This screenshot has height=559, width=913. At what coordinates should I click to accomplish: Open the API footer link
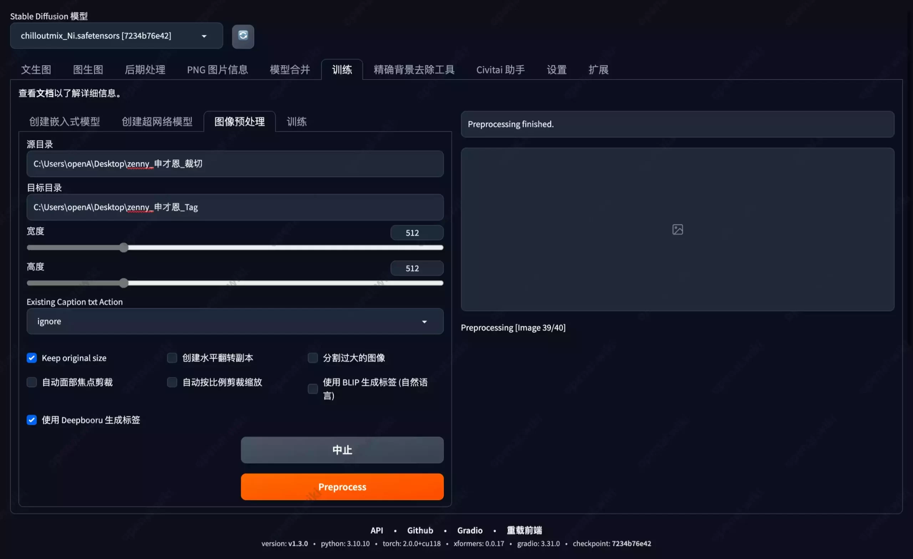[377, 530]
